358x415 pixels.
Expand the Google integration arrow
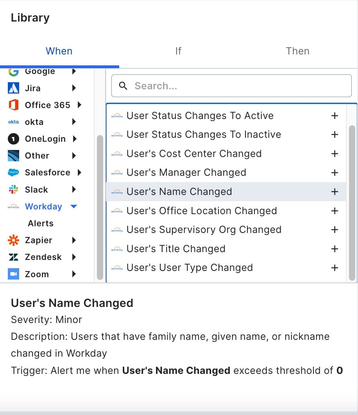pos(74,71)
